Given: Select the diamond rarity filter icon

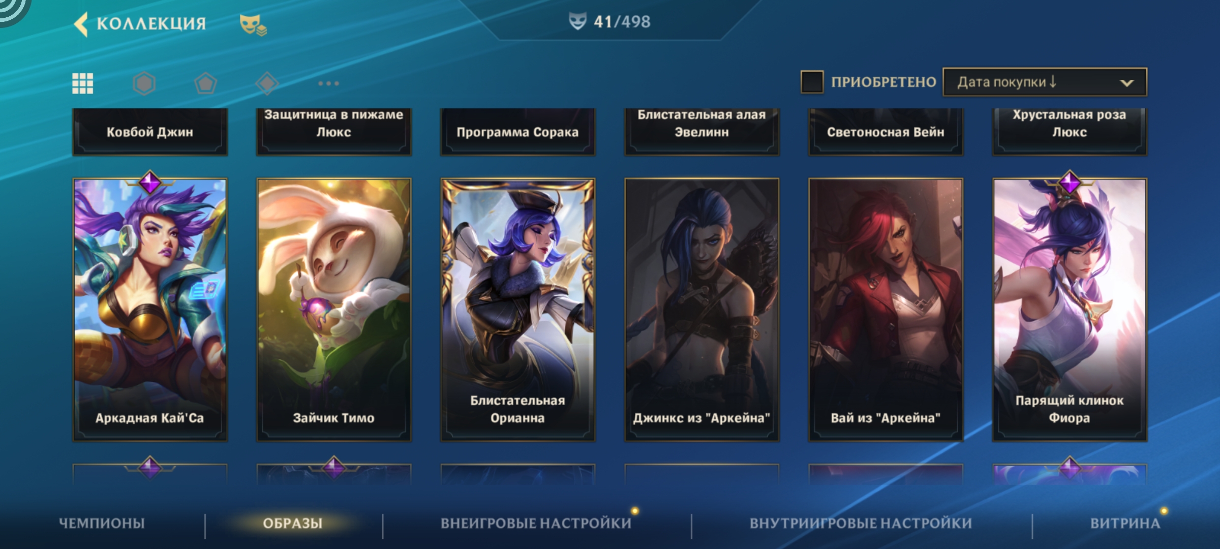Looking at the screenshot, I should (x=267, y=83).
